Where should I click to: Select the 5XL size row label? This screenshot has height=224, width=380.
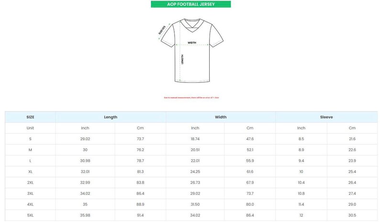coord(30,215)
